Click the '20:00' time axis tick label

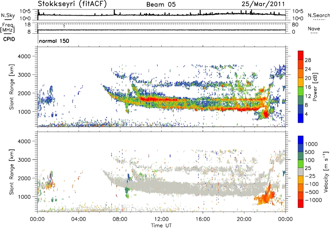tap(244, 219)
